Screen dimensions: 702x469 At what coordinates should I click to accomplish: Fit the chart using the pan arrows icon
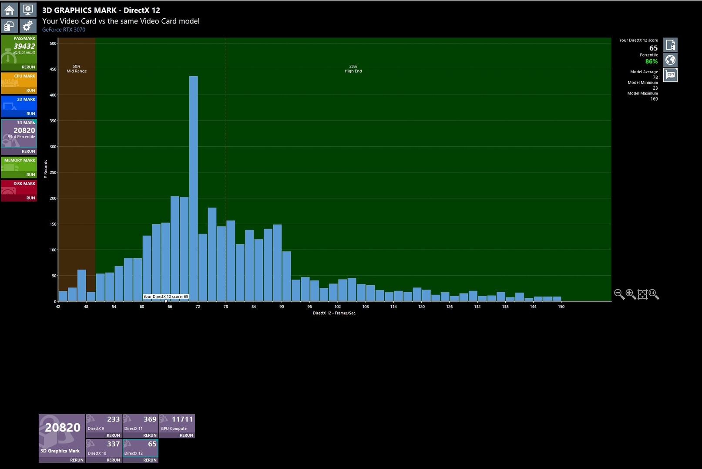[x=642, y=294]
